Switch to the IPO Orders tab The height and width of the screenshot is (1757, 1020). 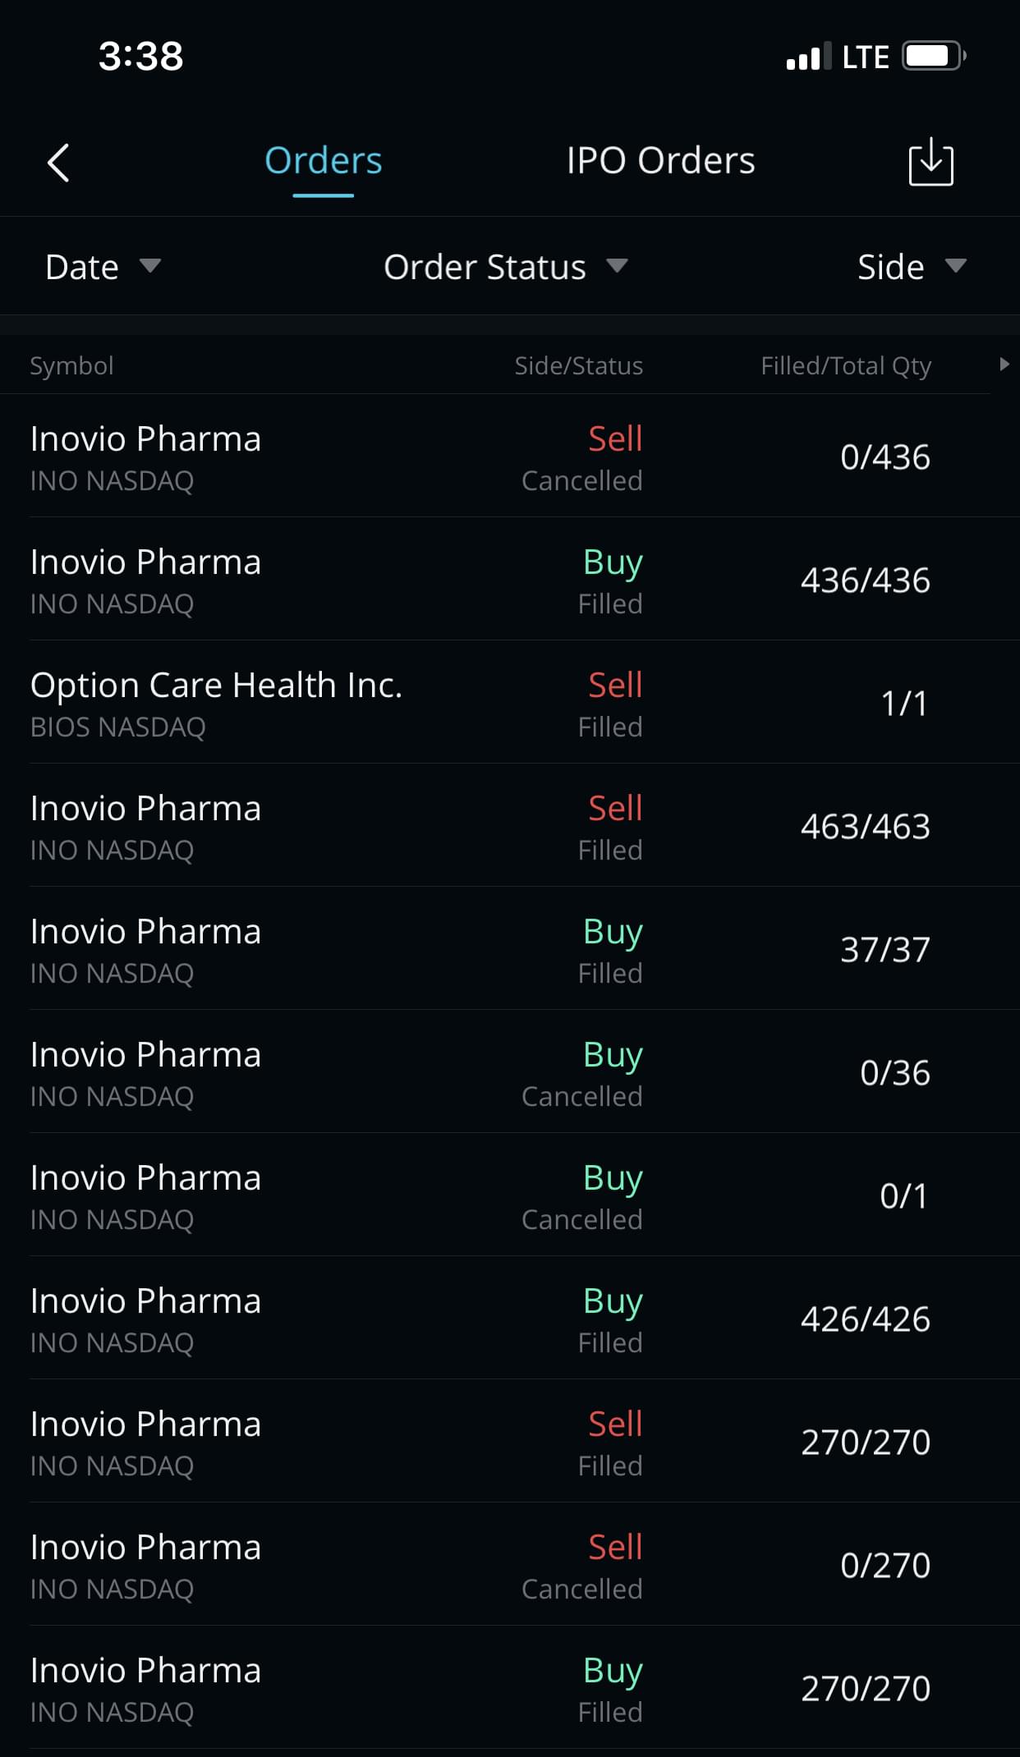pos(660,160)
